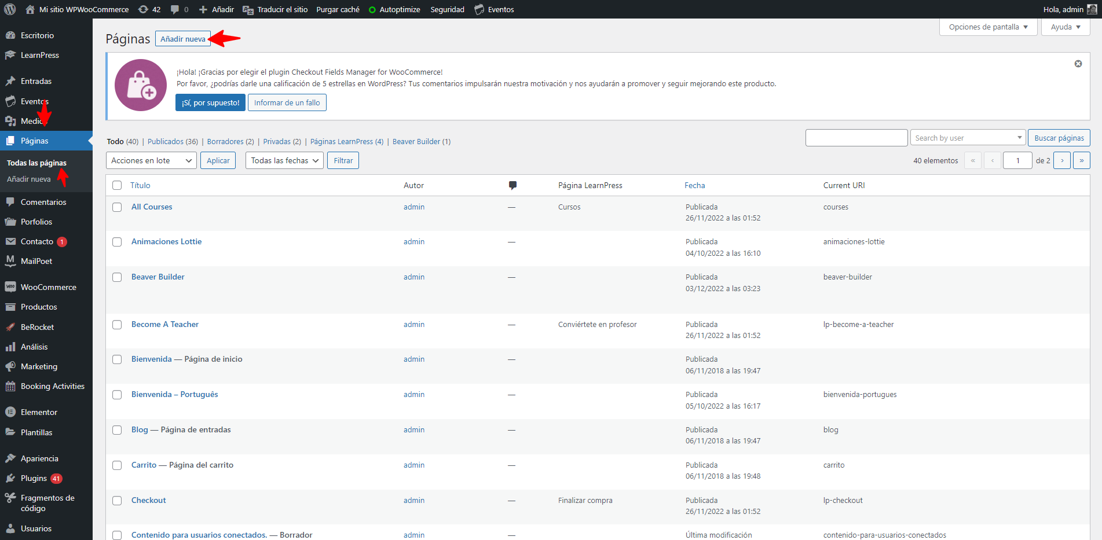Open the WordPress logo menu
Image resolution: width=1102 pixels, height=540 pixels.
pos(10,9)
